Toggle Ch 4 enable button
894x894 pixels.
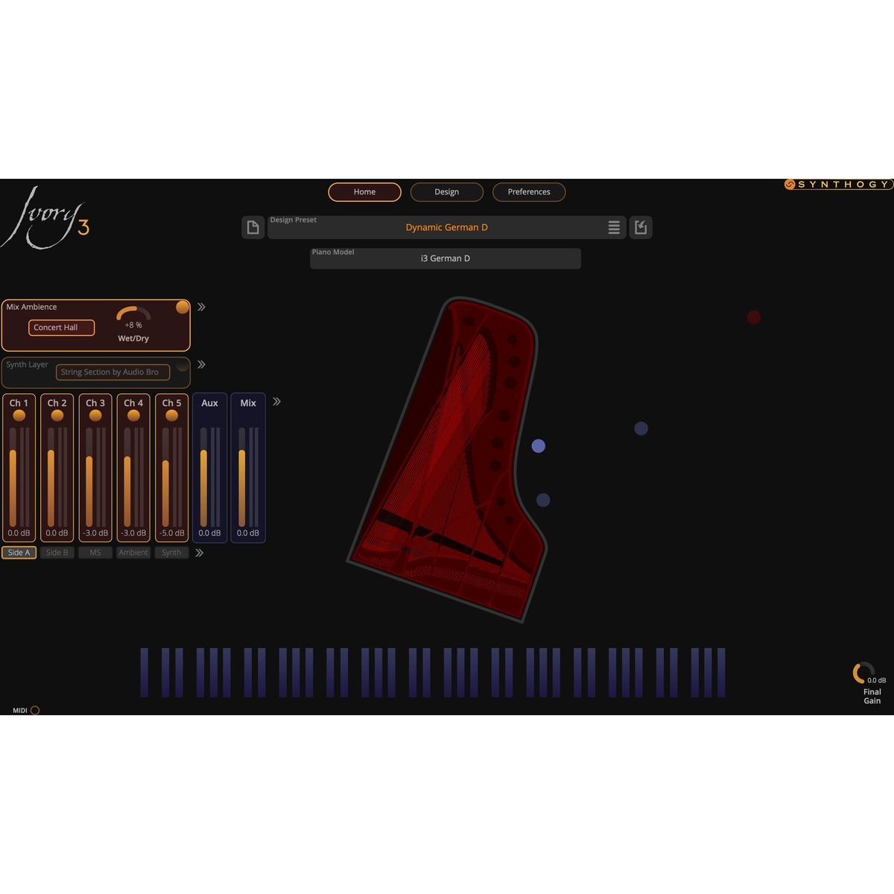(x=134, y=416)
